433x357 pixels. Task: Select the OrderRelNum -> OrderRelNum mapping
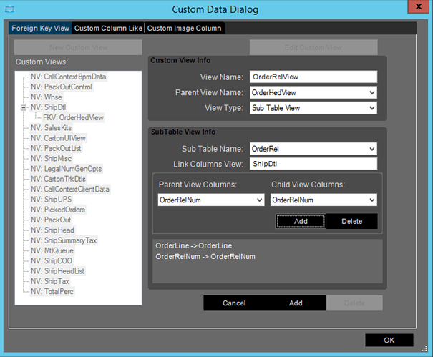point(205,257)
